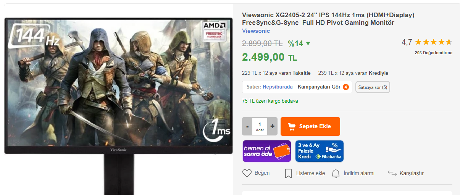Click the cart icon in Sepete Ekle
460x195 pixels.
coord(292,126)
